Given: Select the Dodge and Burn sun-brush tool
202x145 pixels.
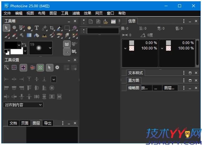Looking at the screenshot, I should pos(75,35).
